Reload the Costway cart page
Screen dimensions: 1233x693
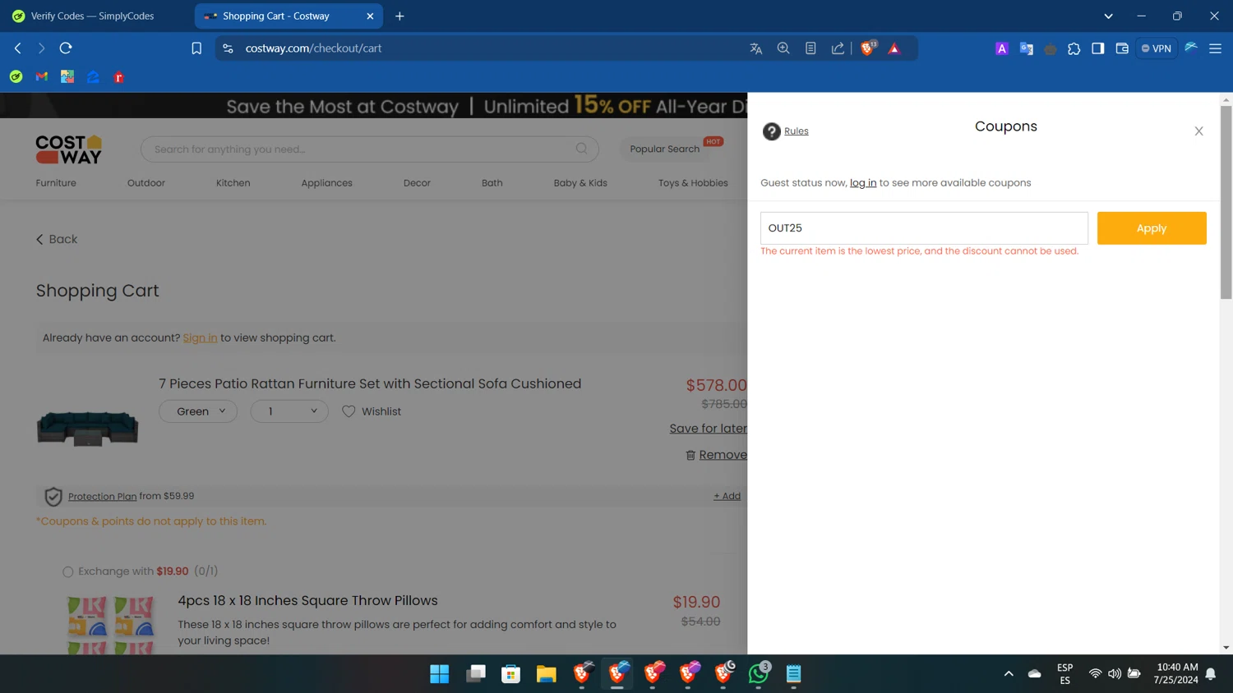point(66,48)
